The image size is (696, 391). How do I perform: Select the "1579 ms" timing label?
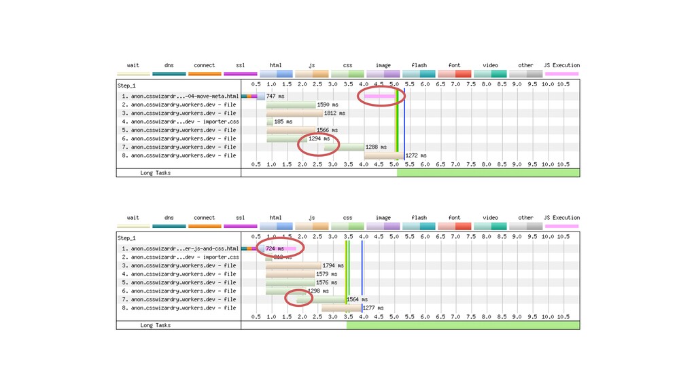pyautogui.click(x=327, y=274)
